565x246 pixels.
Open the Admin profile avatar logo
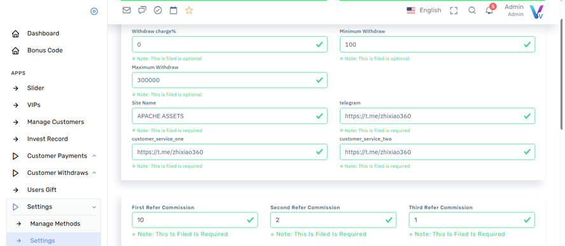point(536,11)
